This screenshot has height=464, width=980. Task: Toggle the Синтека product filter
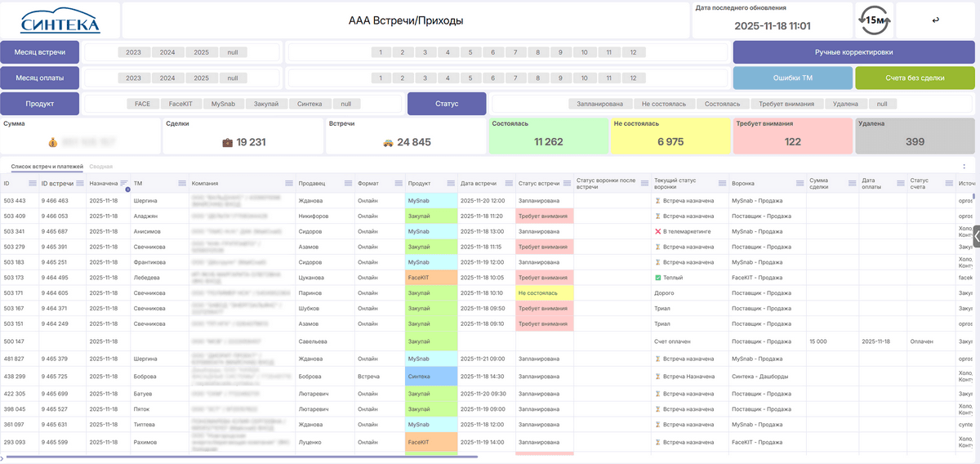[310, 104]
